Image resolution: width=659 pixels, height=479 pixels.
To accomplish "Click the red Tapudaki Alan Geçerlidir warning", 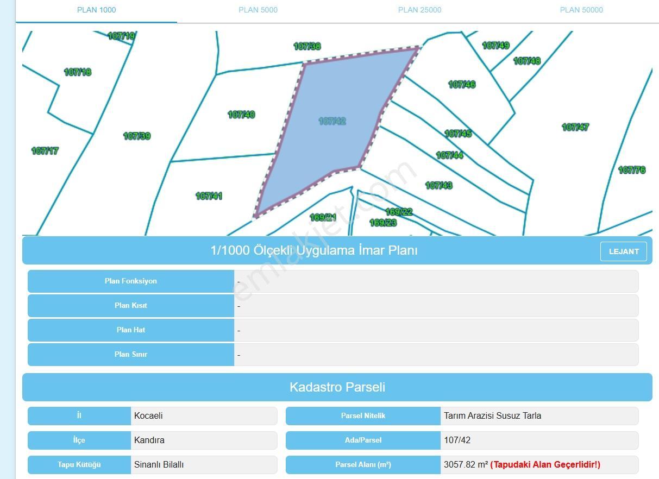I will point(545,465).
